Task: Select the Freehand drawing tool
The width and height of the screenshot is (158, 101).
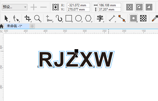Action: [x=49, y=18]
